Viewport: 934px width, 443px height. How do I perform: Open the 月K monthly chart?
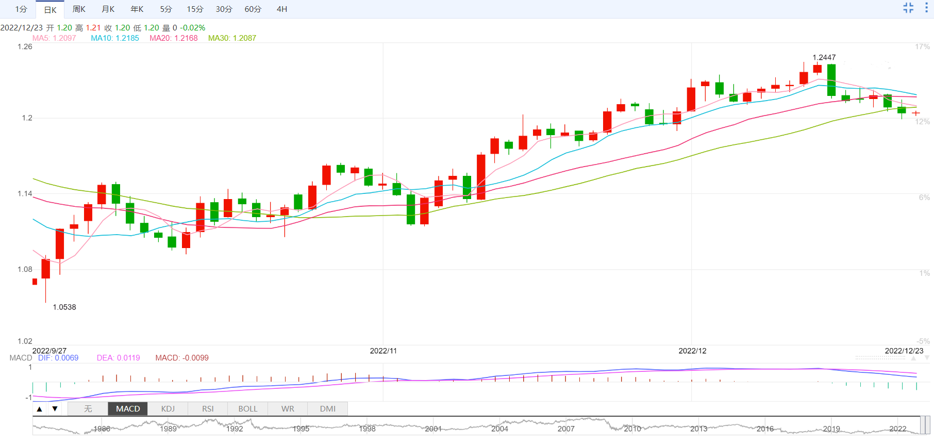[x=108, y=9]
